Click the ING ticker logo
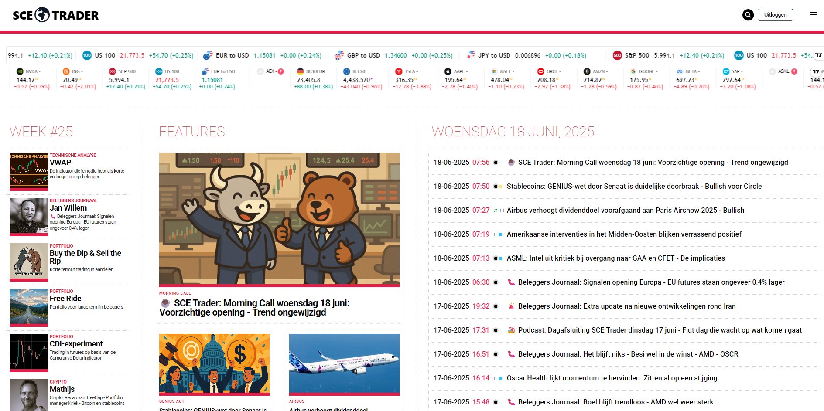Screen dimensions: 824x411 [66, 71]
